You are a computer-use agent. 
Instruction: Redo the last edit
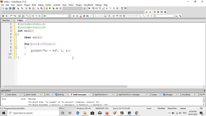(x=22, y=8)
